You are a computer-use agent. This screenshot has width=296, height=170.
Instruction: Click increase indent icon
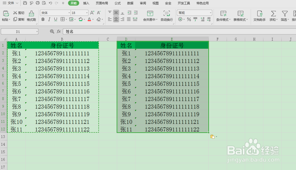[x=136, y=13]
